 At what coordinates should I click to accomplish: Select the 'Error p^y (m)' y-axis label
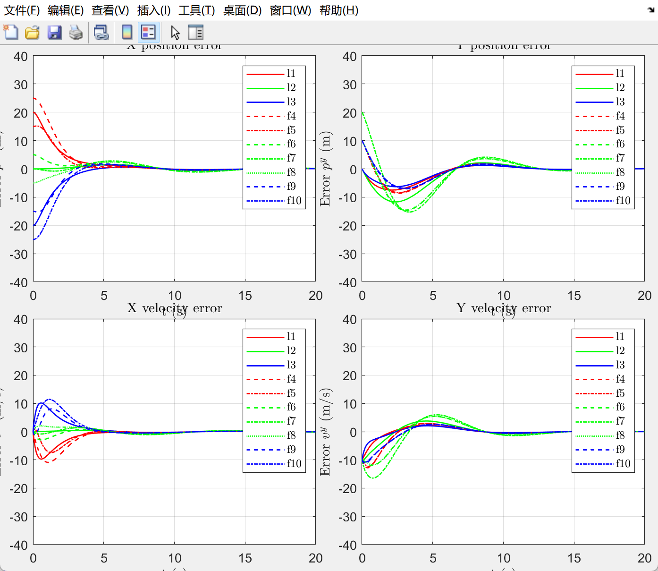(x=325, y=169)
